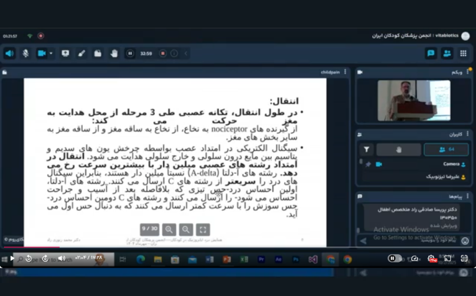Open Google Chrome in the taskbar
The height and width of the screenshot is (296, 476).
(x=347, y=259)
